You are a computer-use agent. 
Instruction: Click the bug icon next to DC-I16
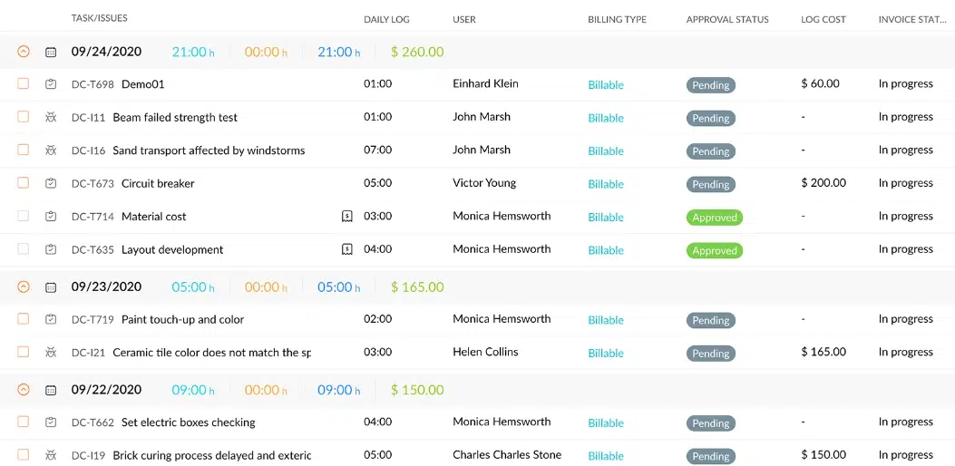tap(51, 150)
